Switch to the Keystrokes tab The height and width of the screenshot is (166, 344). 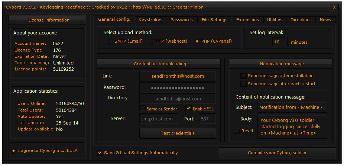(150, 20)
